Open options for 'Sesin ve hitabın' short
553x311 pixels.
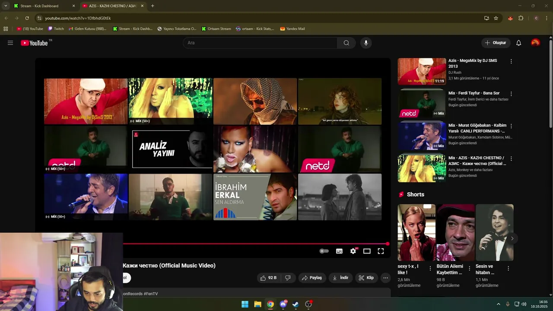(x=508, y=268)
